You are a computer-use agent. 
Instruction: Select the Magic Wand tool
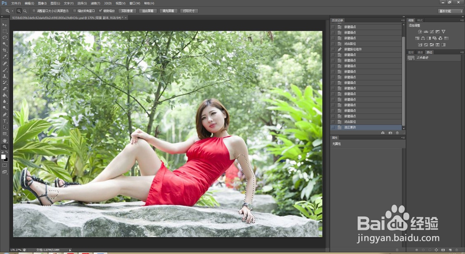pyautogui.click(x=5, y=44)
